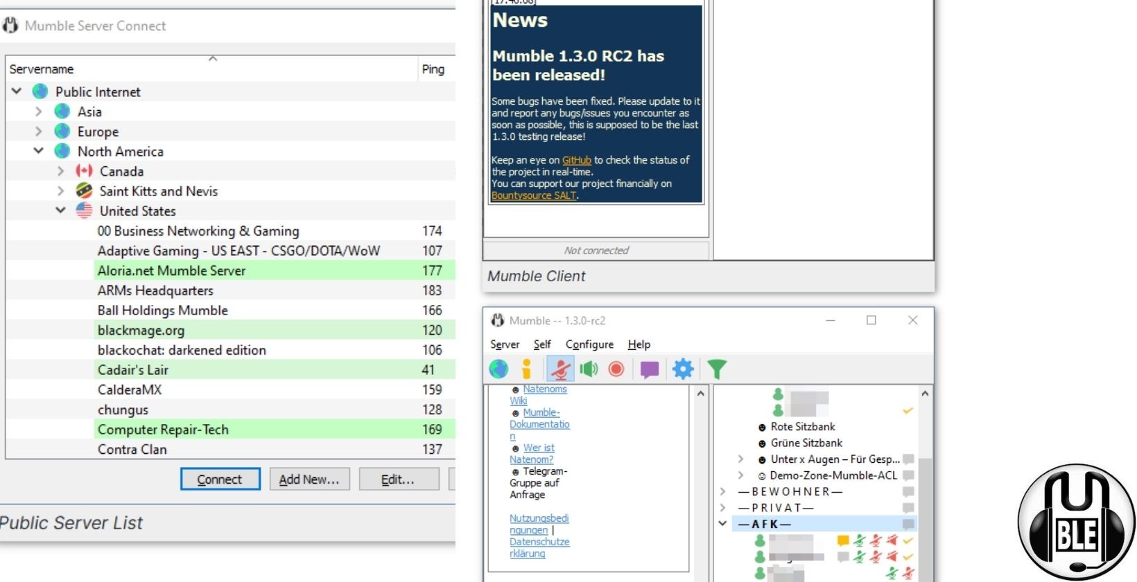Open the GitHub link in the news
This screenshot has width=1137, height=582.
point(576,160)
